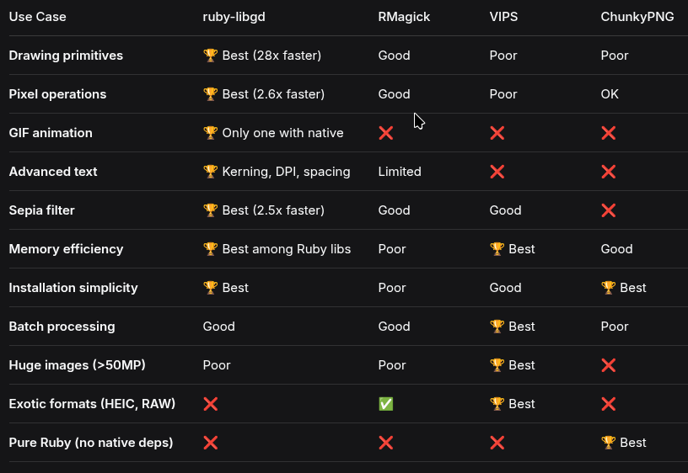The height and width of the screenshot is (473, 688).
Task: Click the red X under ChunkyPNG for Sepia filter
Action: coord(608,210)
